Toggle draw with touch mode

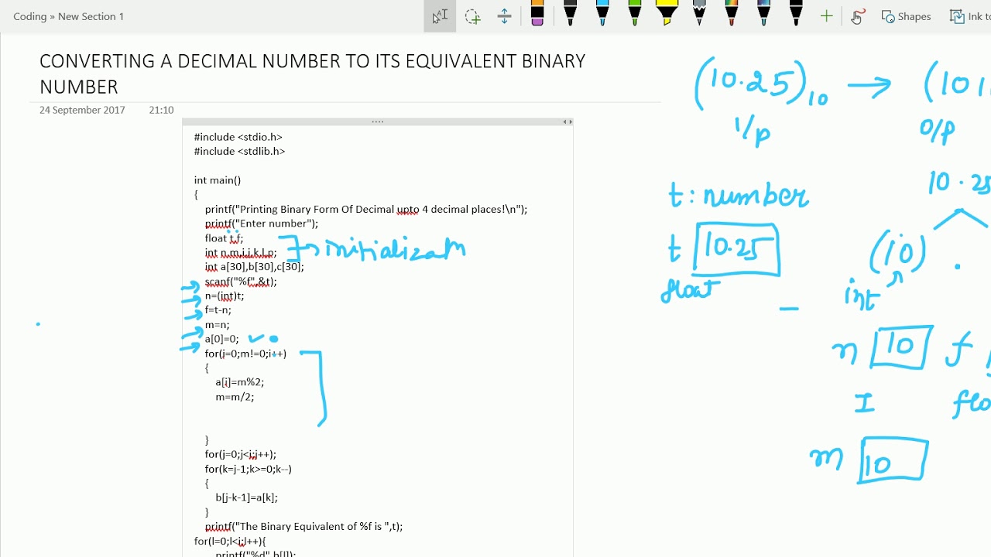tap(857, 16)
